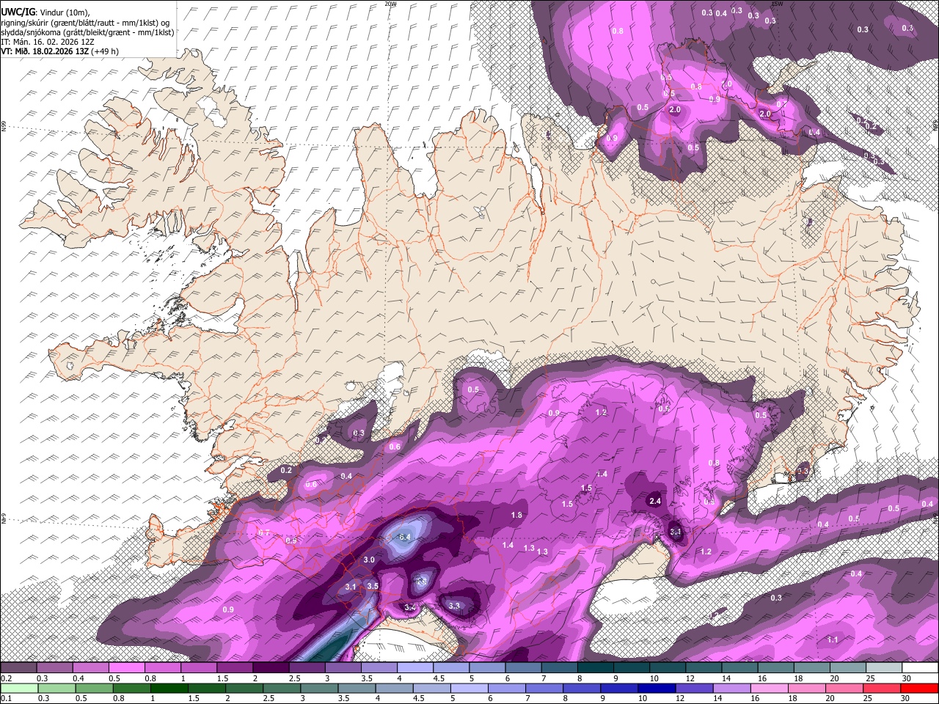
Task: Click the '0.1' label on the lower legend row
Action: (x=7, y=699)
